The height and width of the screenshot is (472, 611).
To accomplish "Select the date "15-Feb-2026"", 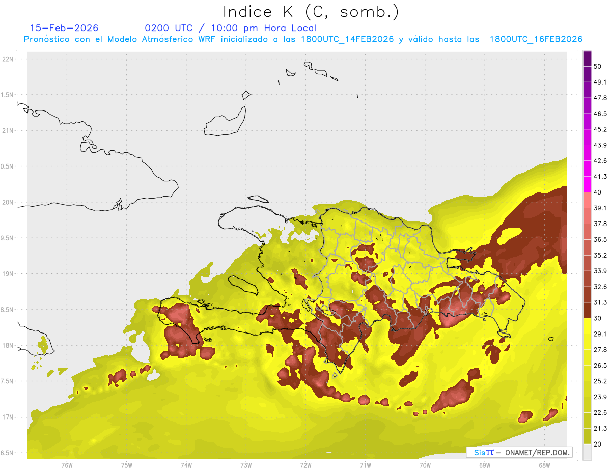I will pyautogui.click(x=64, y=28).
